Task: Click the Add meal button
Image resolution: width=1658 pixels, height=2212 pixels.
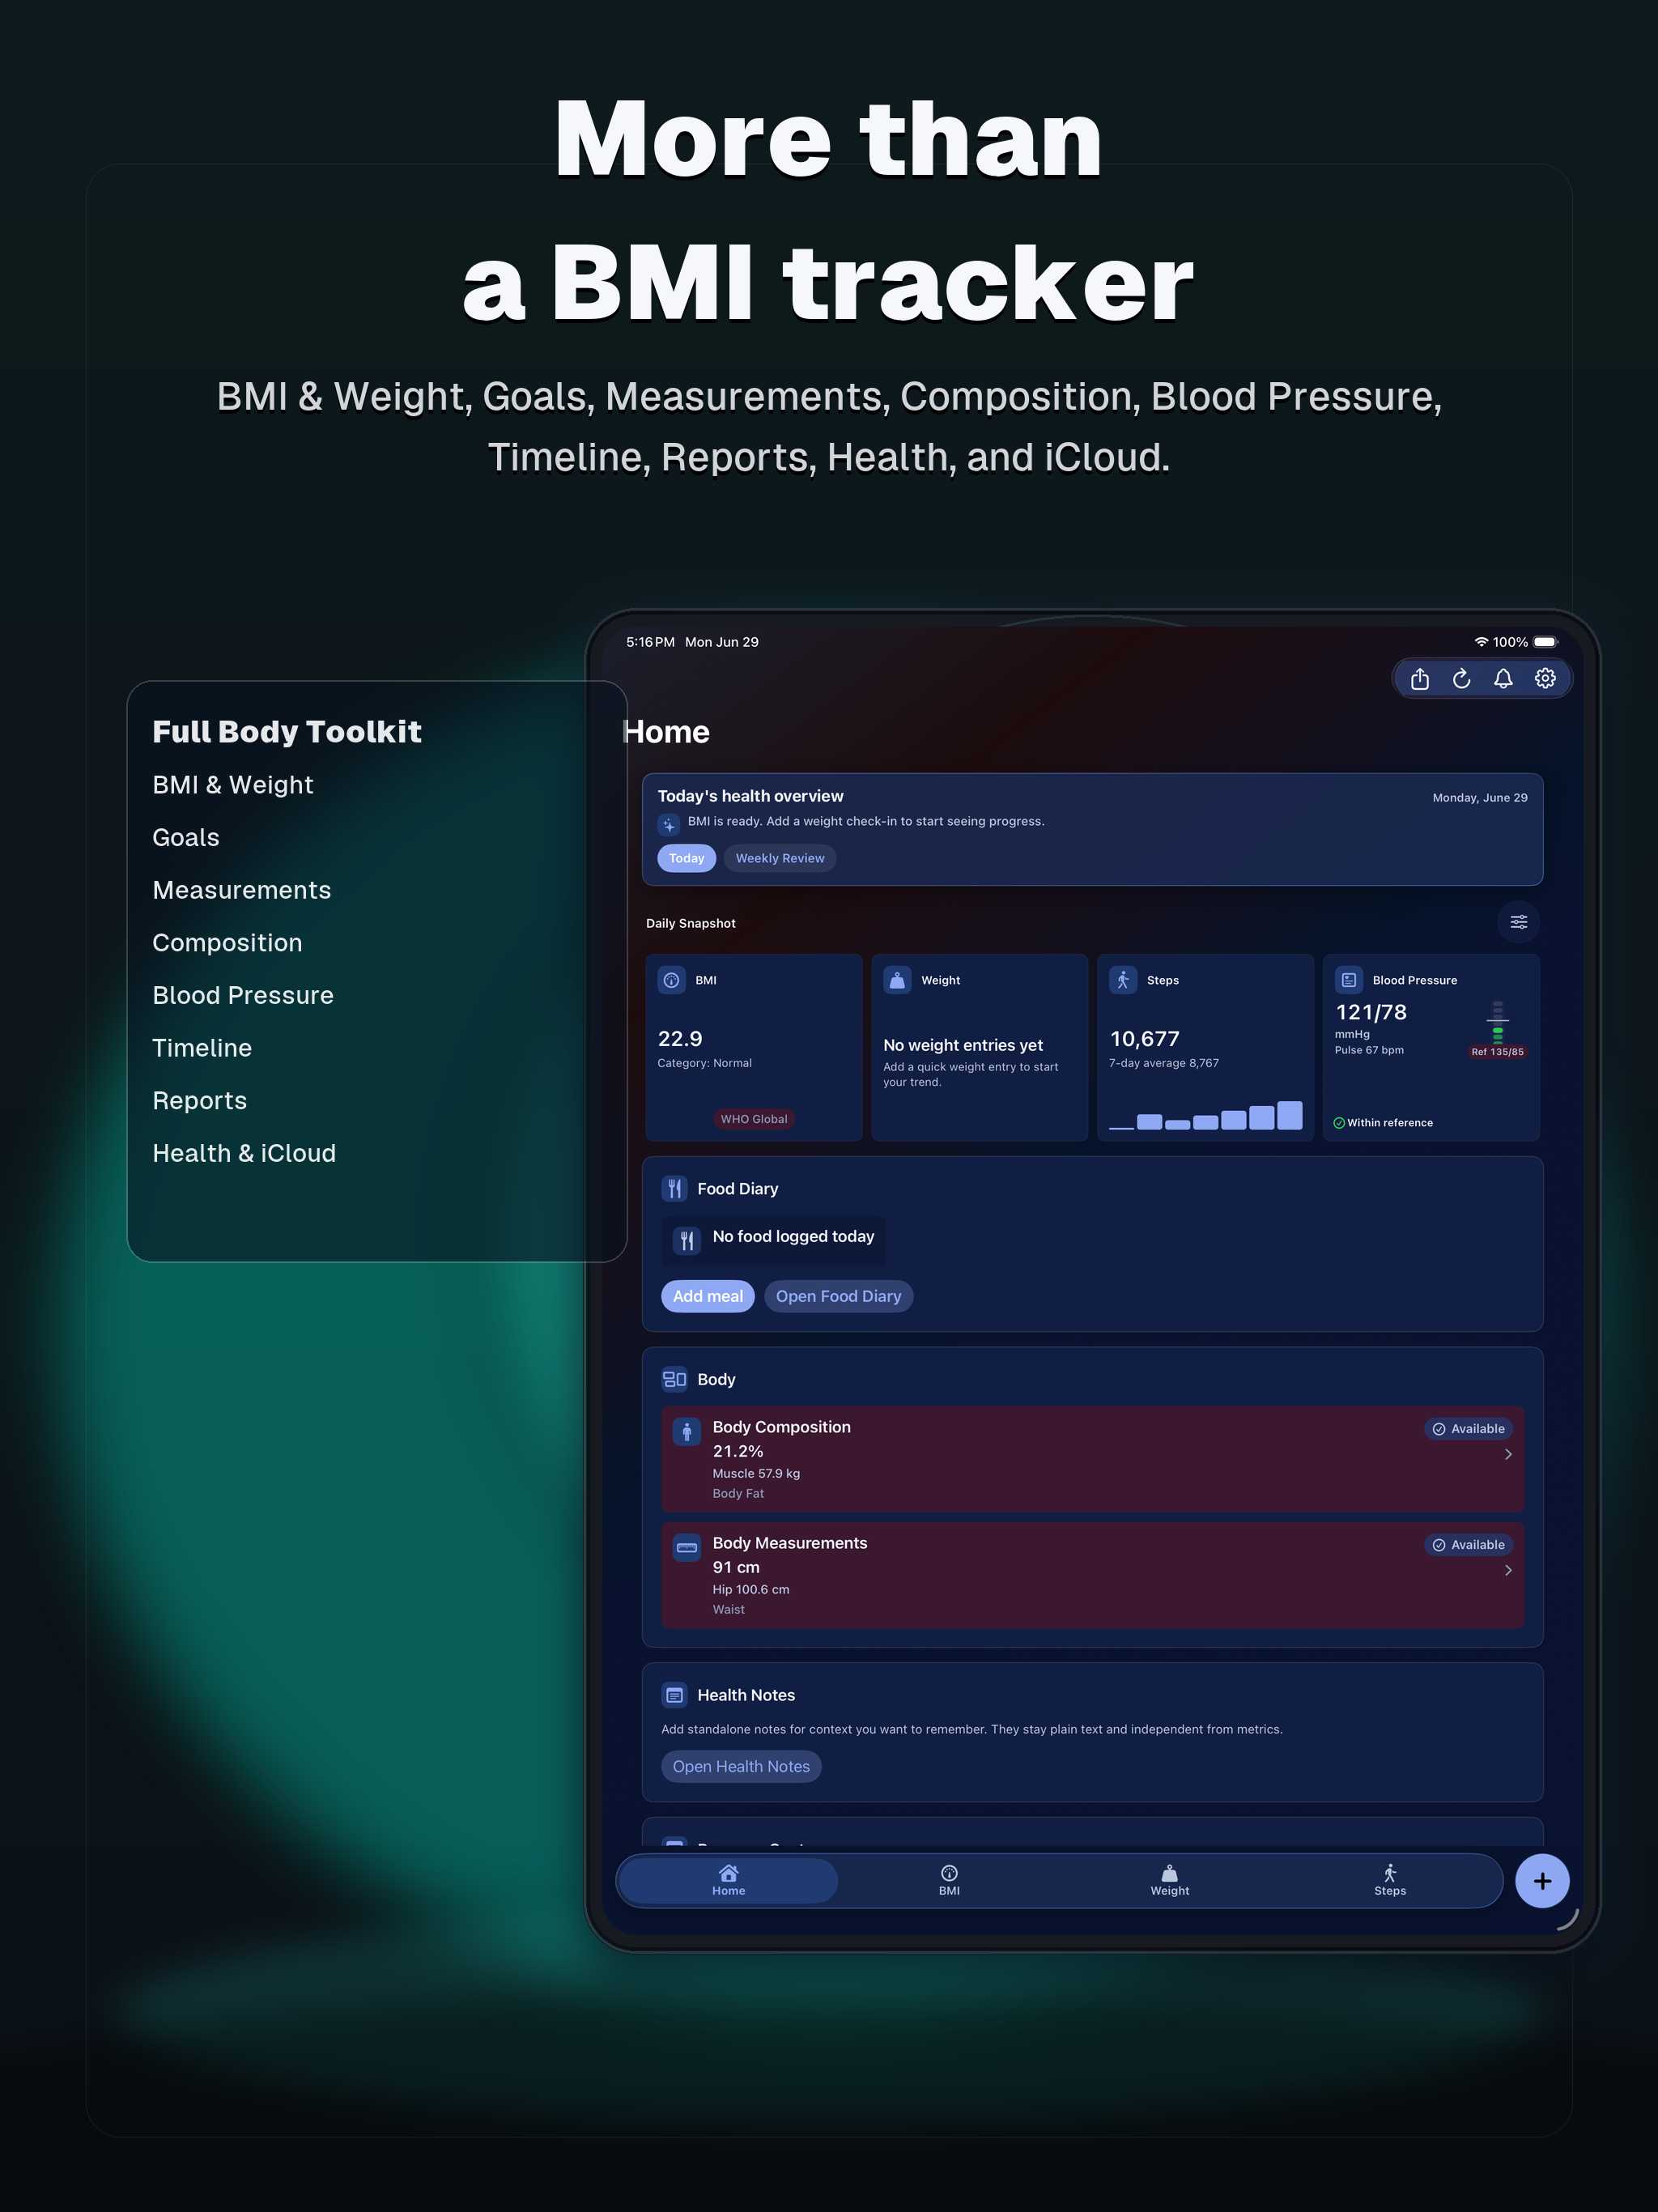Action: (708, 1296)
